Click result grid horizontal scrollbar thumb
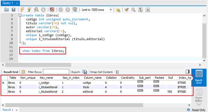Viewport: 208px width, 112px height. tap(74, 105)
